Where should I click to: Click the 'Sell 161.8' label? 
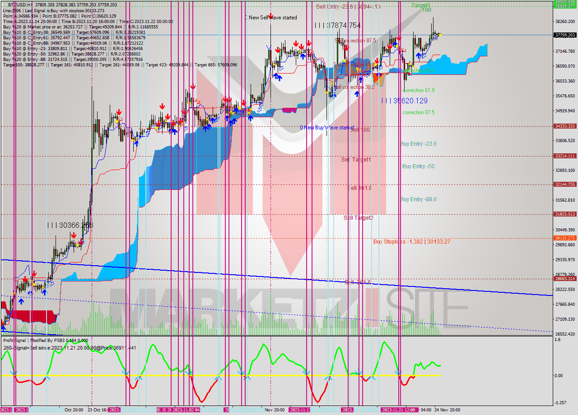click(x=359, y=188)
